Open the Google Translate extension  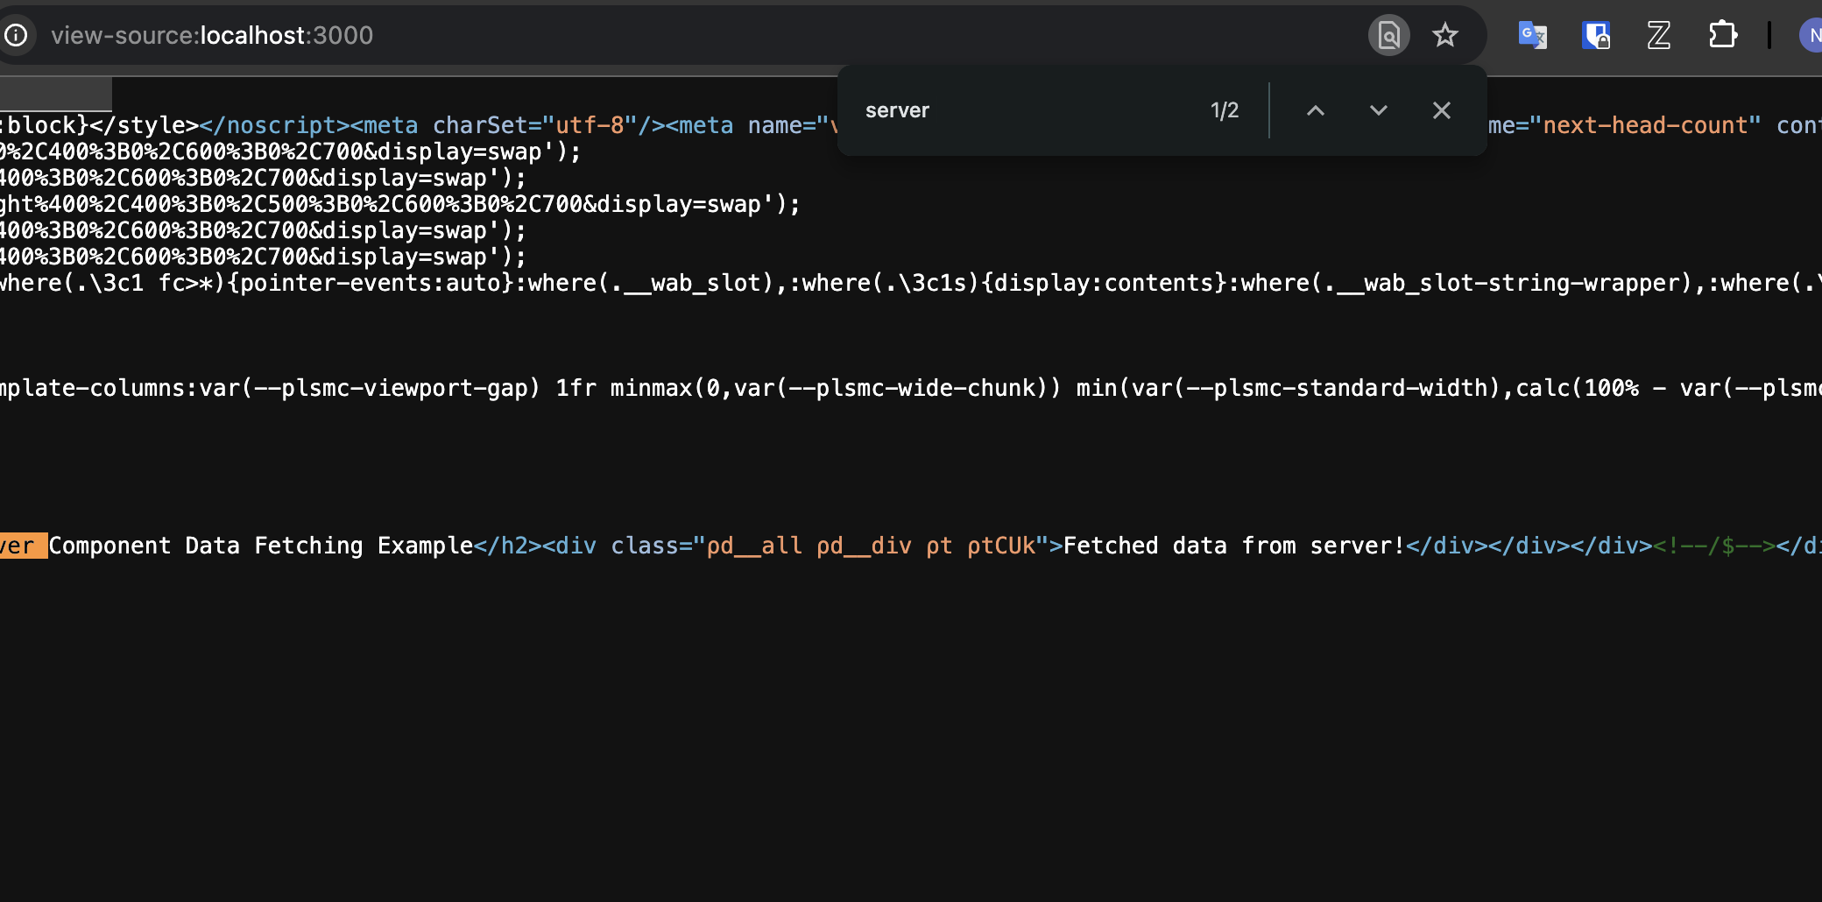point(1532,35)
